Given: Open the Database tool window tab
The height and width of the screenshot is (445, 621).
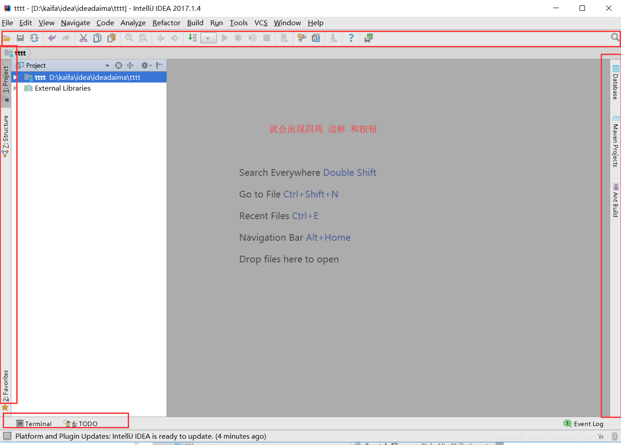Looking at the screenshot, I should (615, 82).
